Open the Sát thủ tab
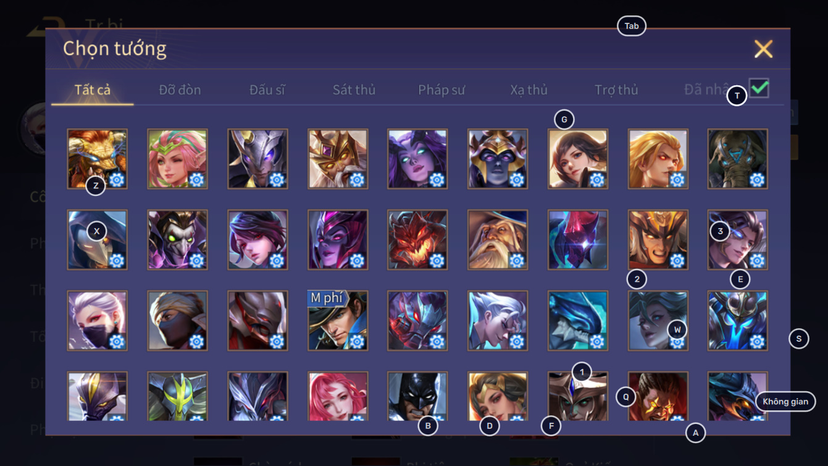Image resolution: width=828 pixels, height=466 pixels. pos(354,90)
